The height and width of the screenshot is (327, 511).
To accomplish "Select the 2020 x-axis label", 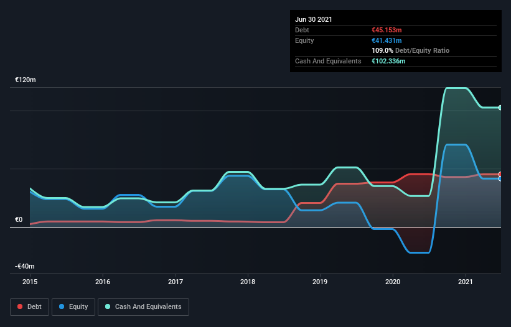I will (393, 282).
